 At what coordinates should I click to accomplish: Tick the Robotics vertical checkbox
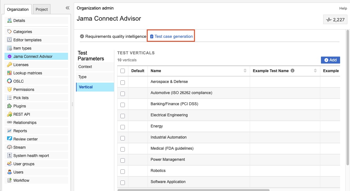[x=123, y=172]
